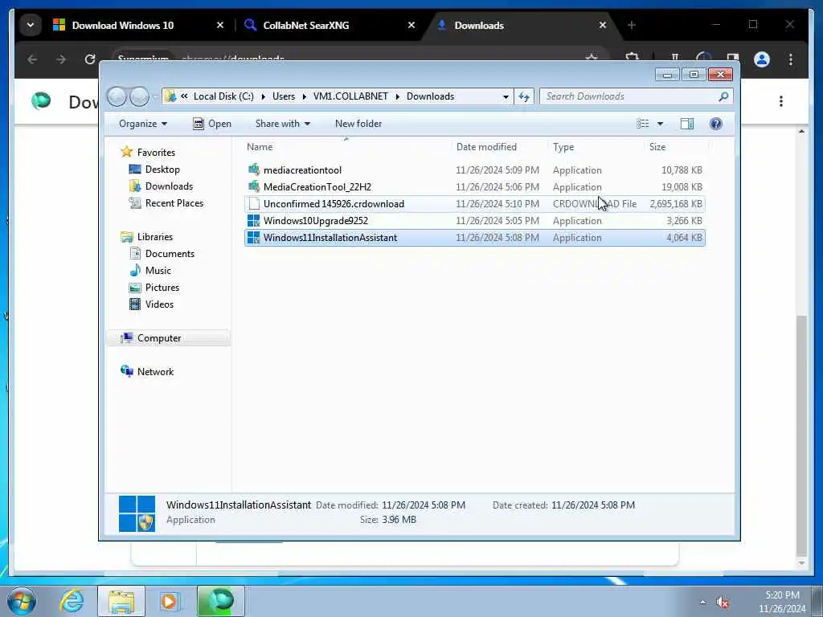Sort files by Date modified column
Viewport: 823px width, 617px height.
[x=486, y=147]
